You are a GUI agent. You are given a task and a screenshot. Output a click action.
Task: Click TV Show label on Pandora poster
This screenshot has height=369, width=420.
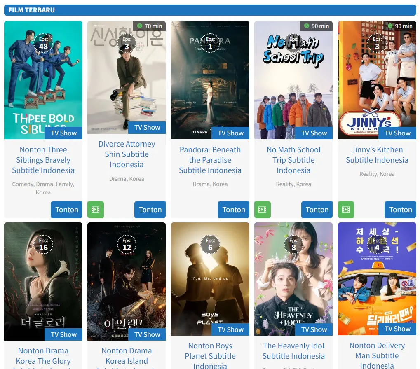coord(230,133)
